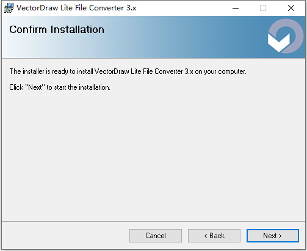Click the right chevron on the Next button
Screen dimensions: 307x251
280,236
